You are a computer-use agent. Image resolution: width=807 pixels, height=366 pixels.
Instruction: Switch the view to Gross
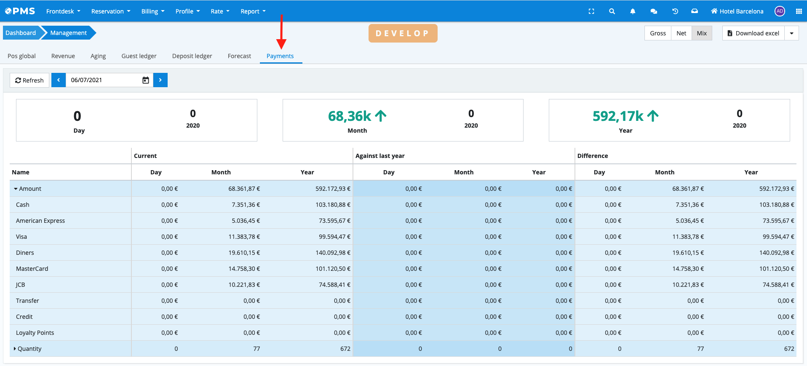coord(657,33)
